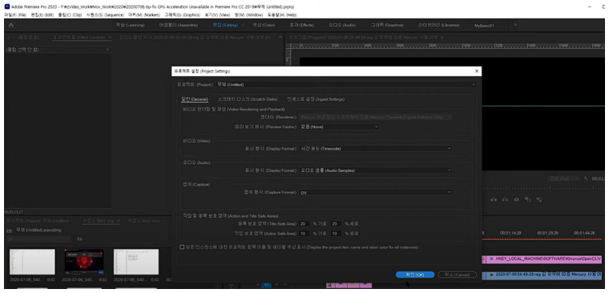Image resolution: width=609 pixels, height=293 pixels.
Task: Select the Project: Untitled panel tab
Action: pyautogui.click(x=38, y=221)
